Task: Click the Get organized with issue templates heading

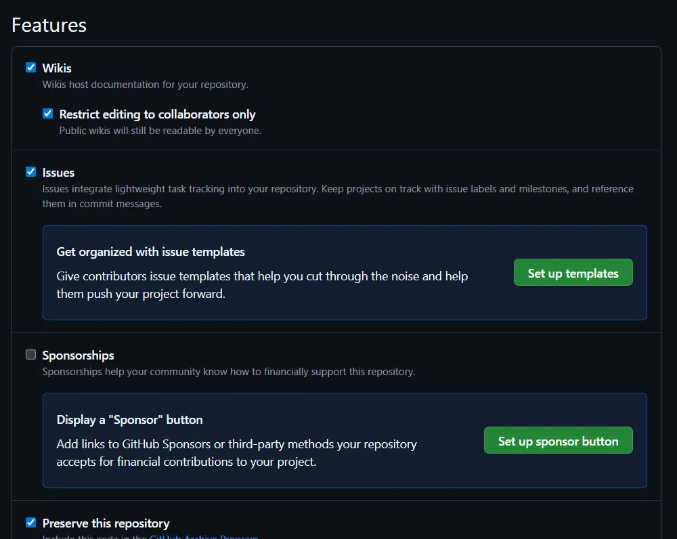Action: (151, 252)
